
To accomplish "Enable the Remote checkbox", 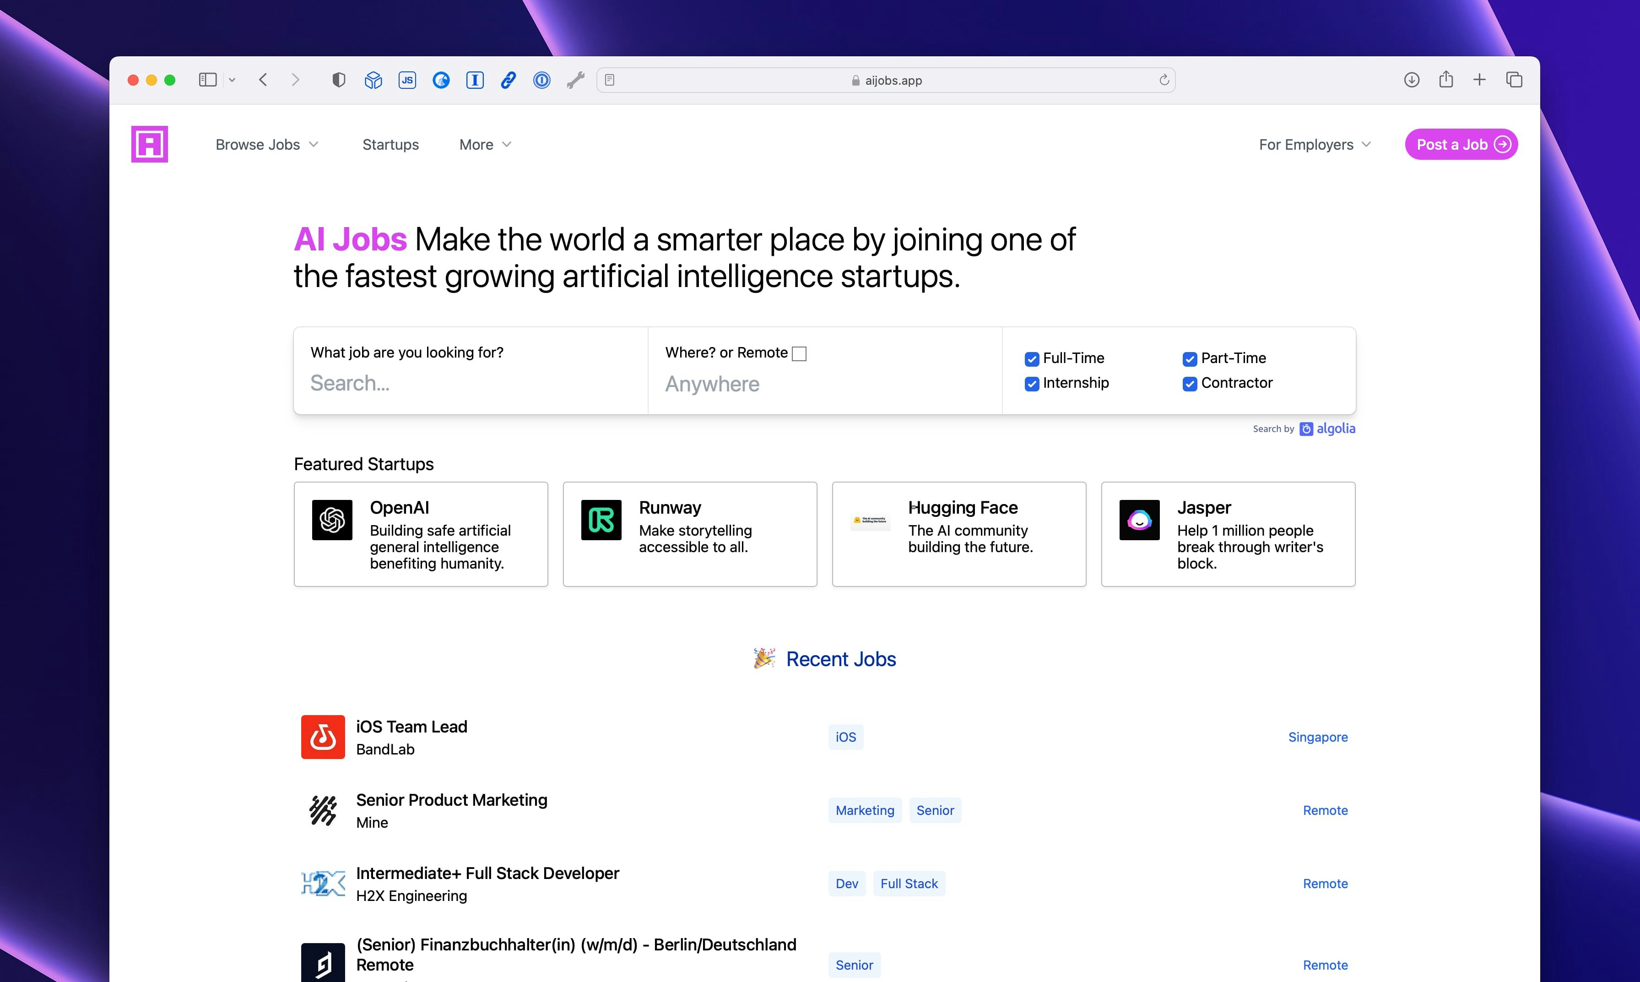I will point(799,353).
